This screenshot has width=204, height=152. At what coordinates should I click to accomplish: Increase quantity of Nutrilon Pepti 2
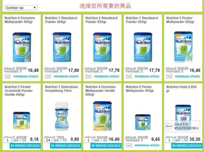point(174,139)
